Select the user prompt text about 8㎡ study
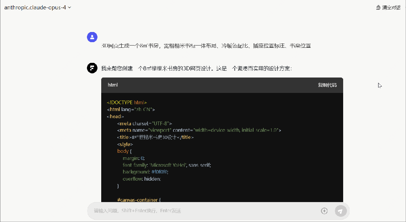This screenshot has height=222, width=406. point(206,46)
